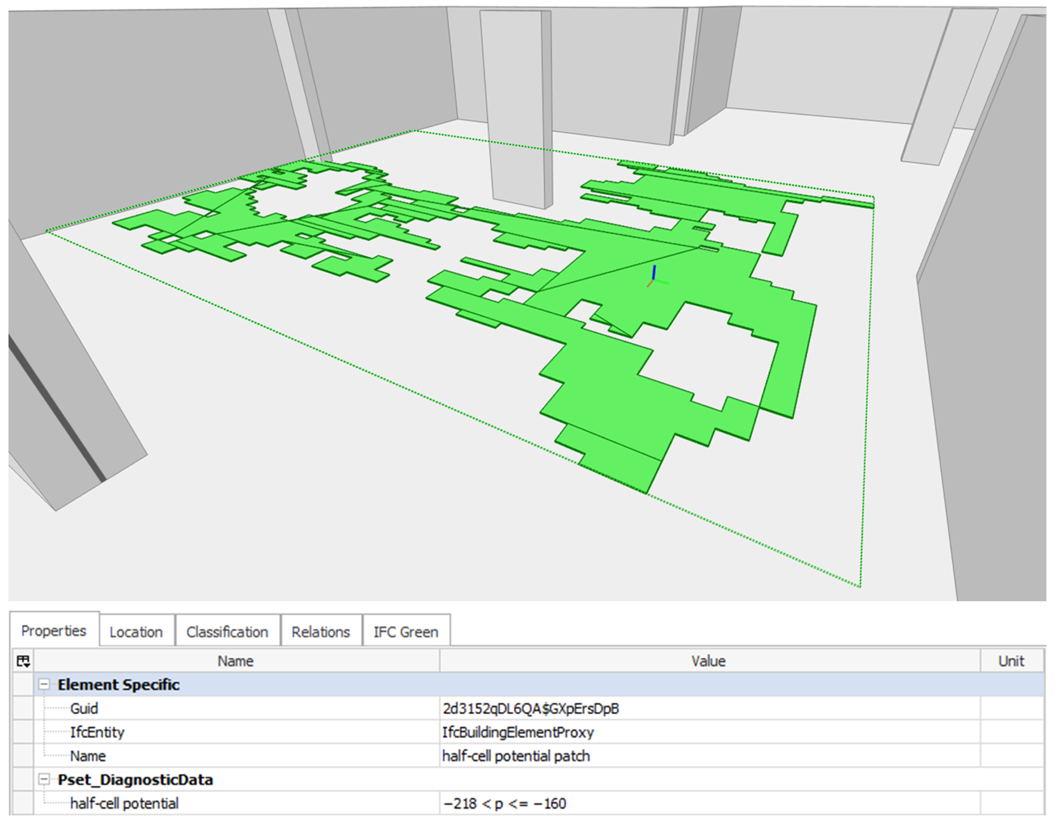Click the Name column header
This screenshot has height=824, width=1056.
pyautogui.click(x=236, y=661)
